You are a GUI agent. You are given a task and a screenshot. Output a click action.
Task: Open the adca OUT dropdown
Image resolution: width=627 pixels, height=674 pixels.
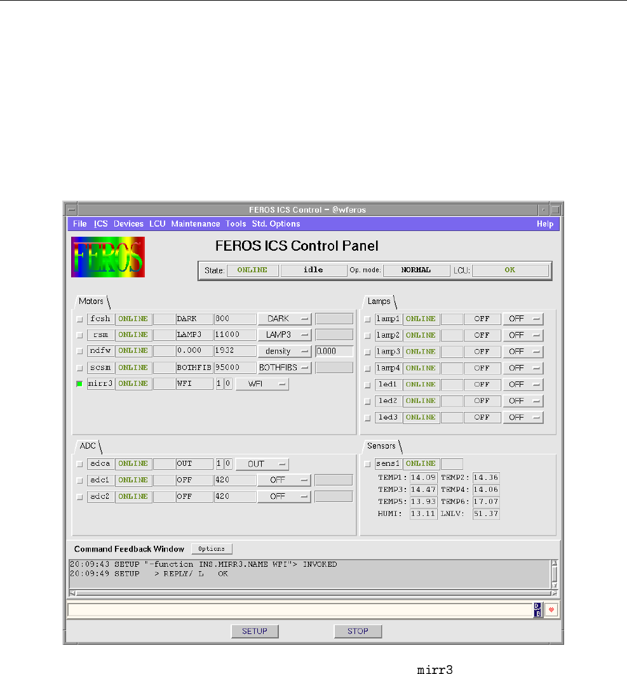[x=262, y=464]
